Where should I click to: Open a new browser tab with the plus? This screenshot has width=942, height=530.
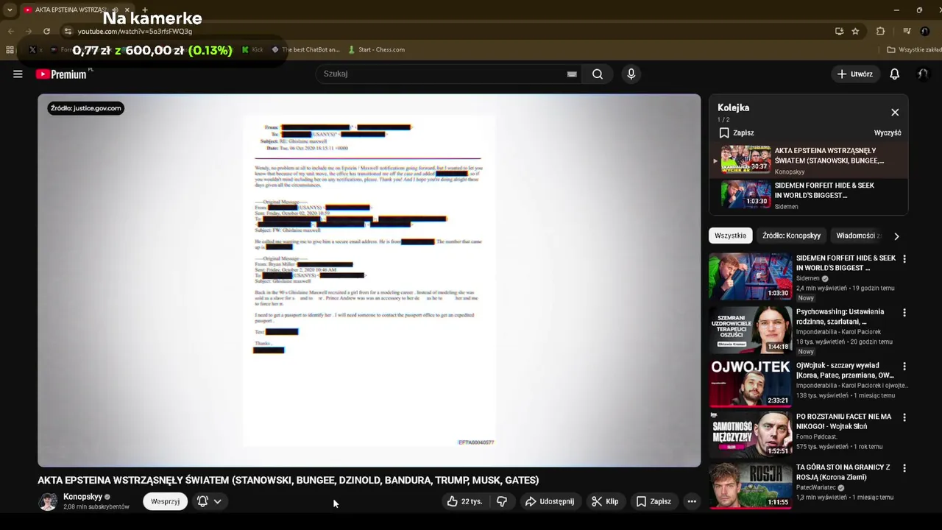[x=145, y=10]
